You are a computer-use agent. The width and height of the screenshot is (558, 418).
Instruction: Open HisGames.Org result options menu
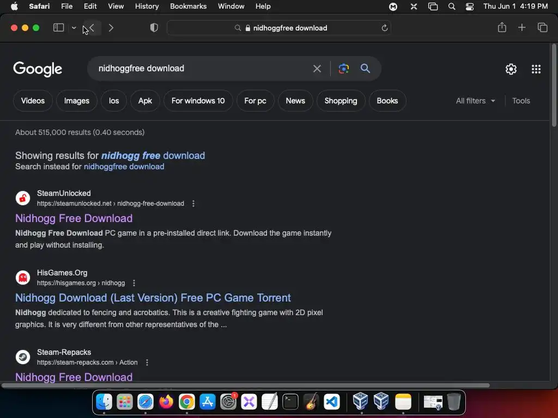click(134, 283)
